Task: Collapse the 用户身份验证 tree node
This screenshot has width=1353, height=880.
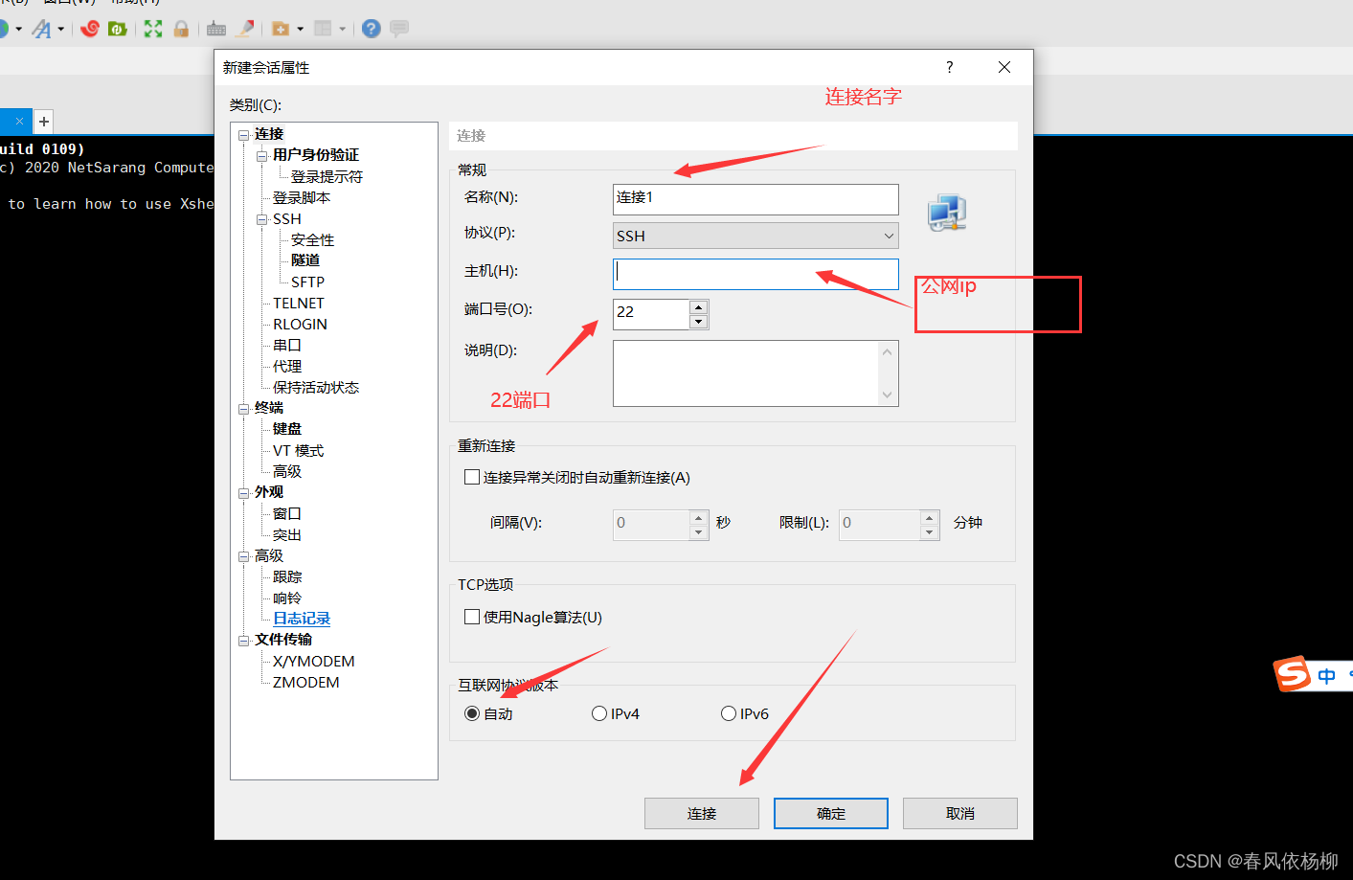Action: coord(262,156)
